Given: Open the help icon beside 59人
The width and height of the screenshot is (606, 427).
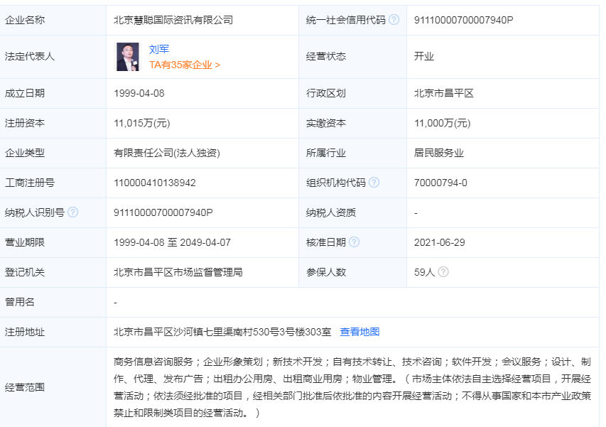Looking at the screenshot, I should [443, 271].
